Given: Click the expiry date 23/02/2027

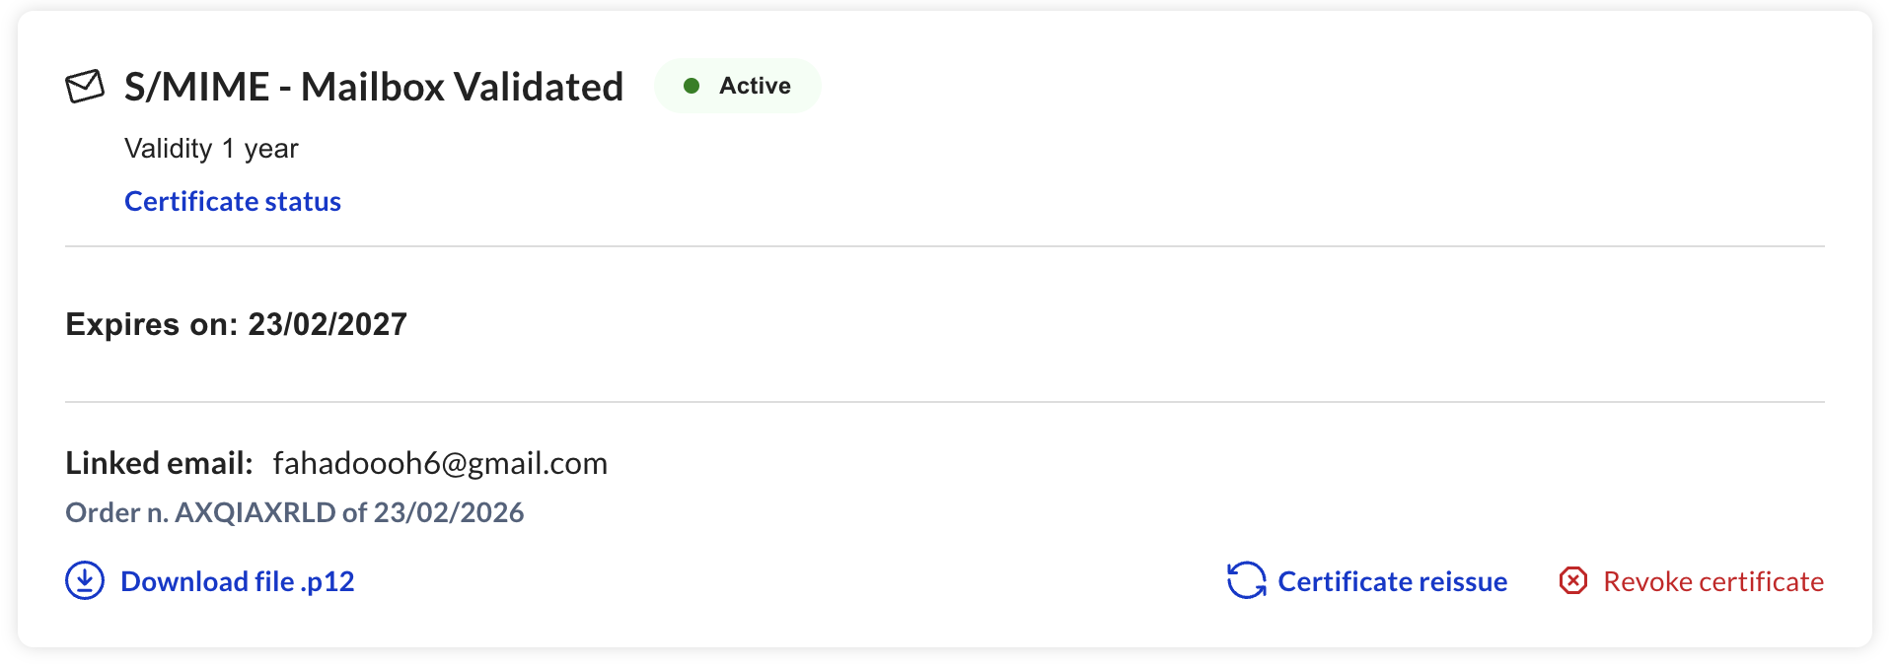Looking at the screenshot, I should pos(328,325).
